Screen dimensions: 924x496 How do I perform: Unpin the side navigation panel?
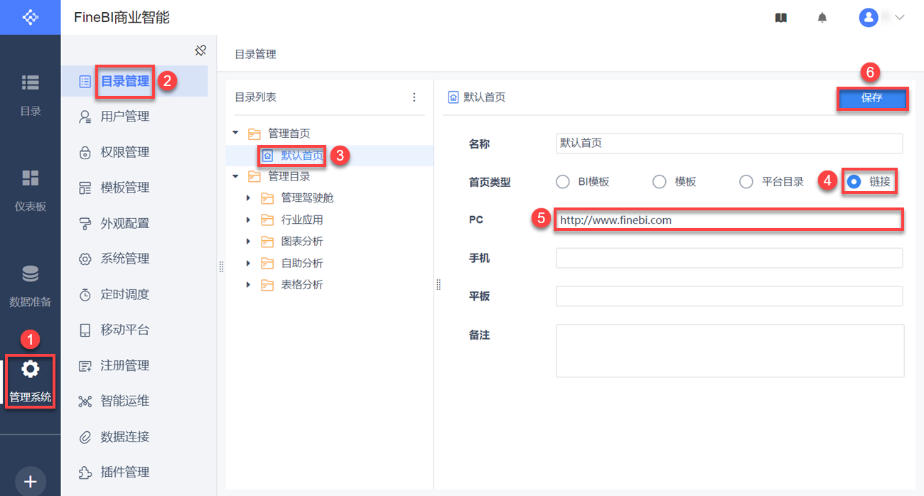tap(200, 50)
